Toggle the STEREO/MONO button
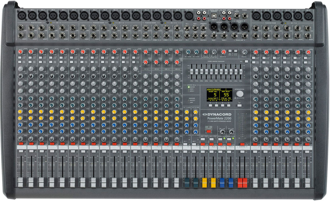The width and height of the screenshot is (330, 201). pyautogui.click(x=236, y=51)
